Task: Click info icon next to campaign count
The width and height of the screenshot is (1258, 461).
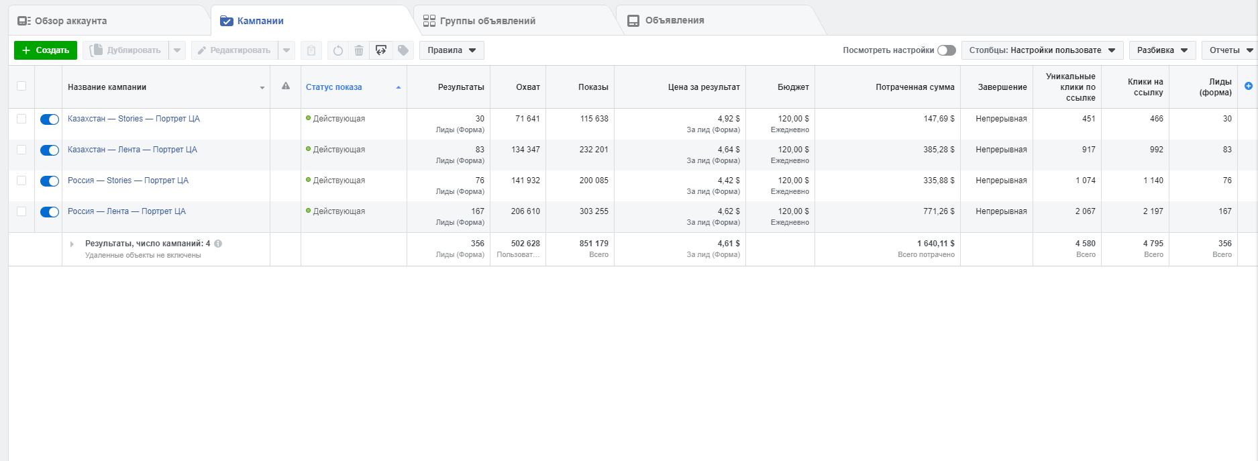Action: [218, 244]
